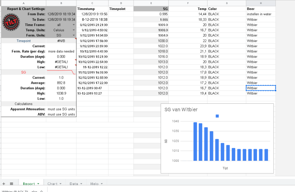The height and width of the screenshot is (192, 295).
Task: Open the Ferm. Units SG dropdown
Action: pyautogui.click(x=73, y=35)
